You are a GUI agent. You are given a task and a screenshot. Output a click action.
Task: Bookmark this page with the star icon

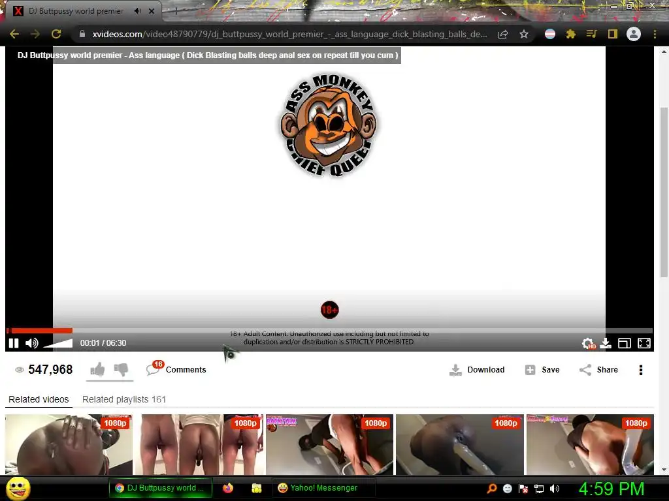(x=524, y=34)
